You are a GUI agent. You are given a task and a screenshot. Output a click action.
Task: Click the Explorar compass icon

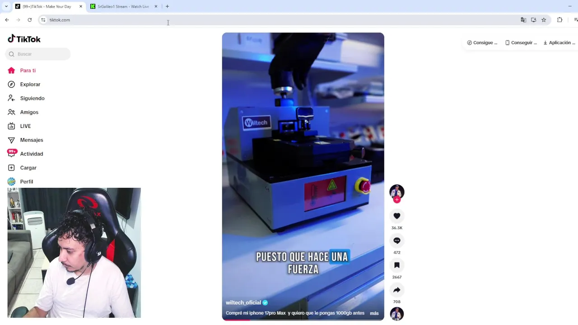tap(11, 84)
